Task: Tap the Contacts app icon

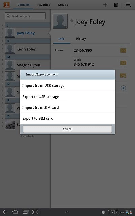Action: pos(7,5)
